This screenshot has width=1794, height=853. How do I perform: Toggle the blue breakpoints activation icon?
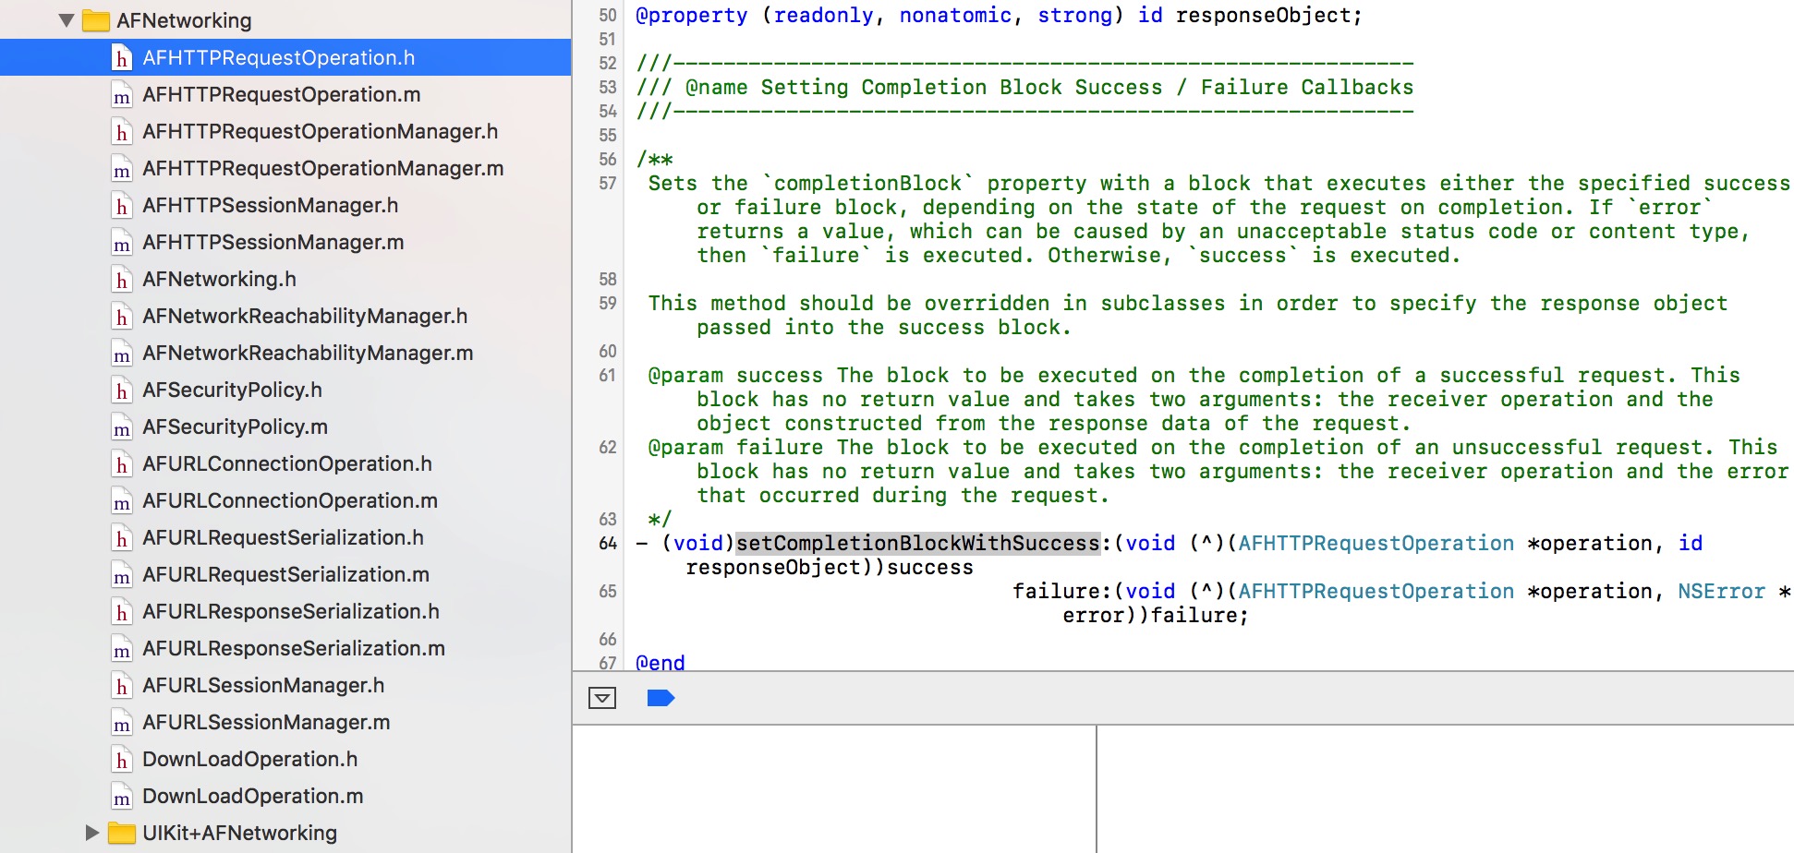[x=661, y=698]
